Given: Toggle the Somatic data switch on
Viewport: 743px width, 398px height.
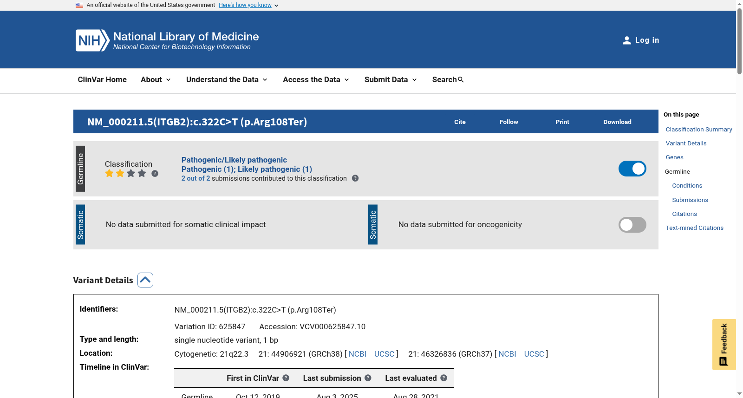Looking at the screenshot, I should tap(632, 225).
